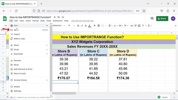Open the View menu

click(x=22, y=21)
